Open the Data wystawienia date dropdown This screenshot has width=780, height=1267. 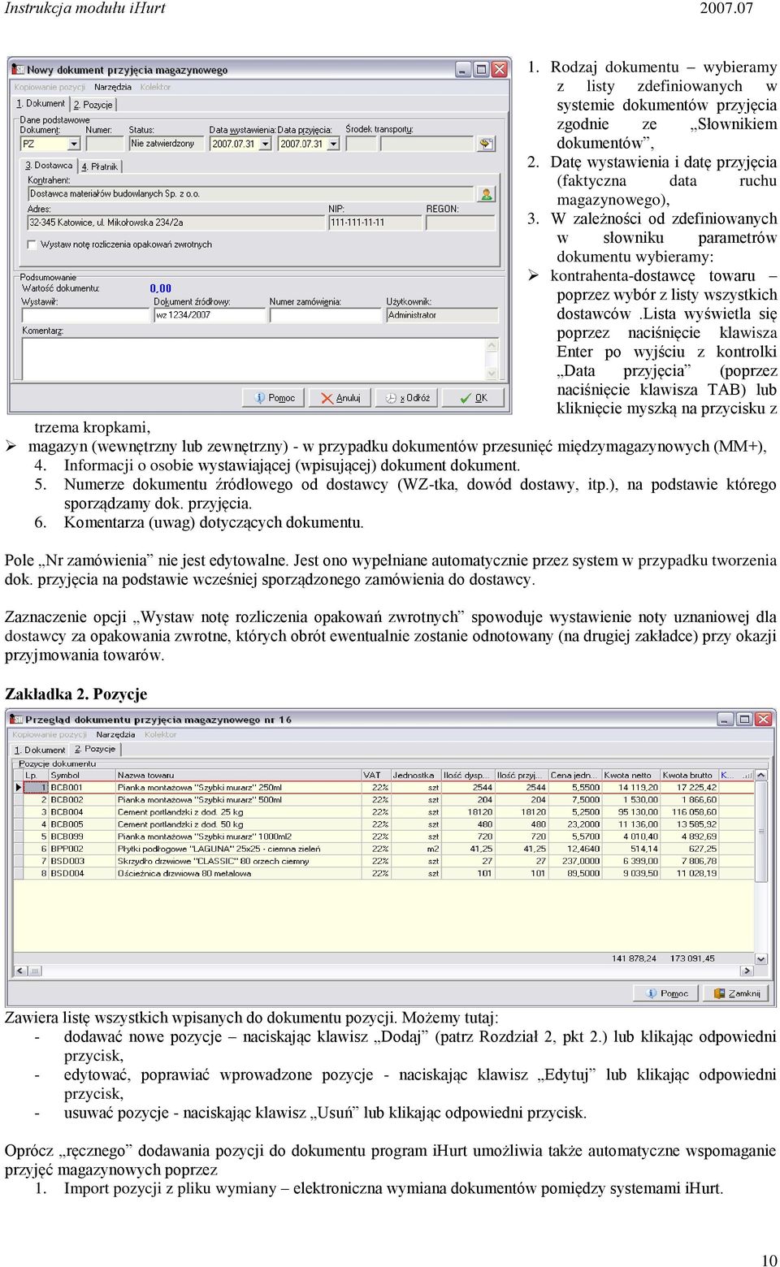(265, 144)
